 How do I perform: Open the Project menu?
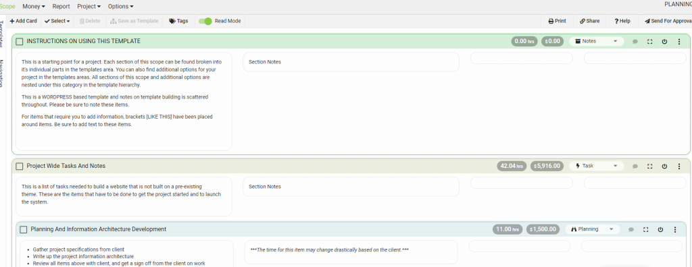[89, 7]
